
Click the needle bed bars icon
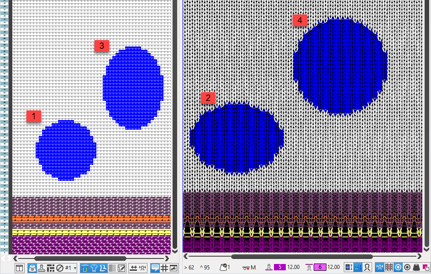389,267
